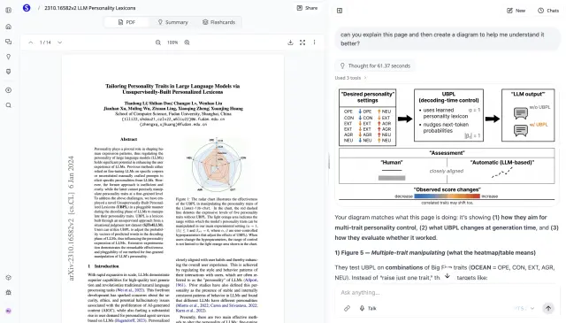
Task: Start a New chat
Action: 516,11
